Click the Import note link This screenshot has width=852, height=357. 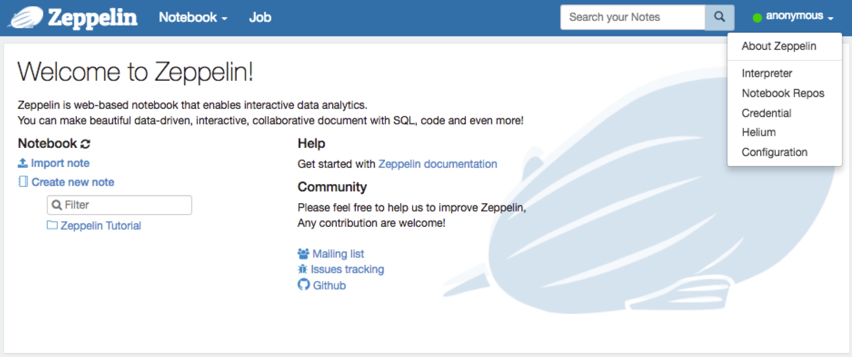60,163
